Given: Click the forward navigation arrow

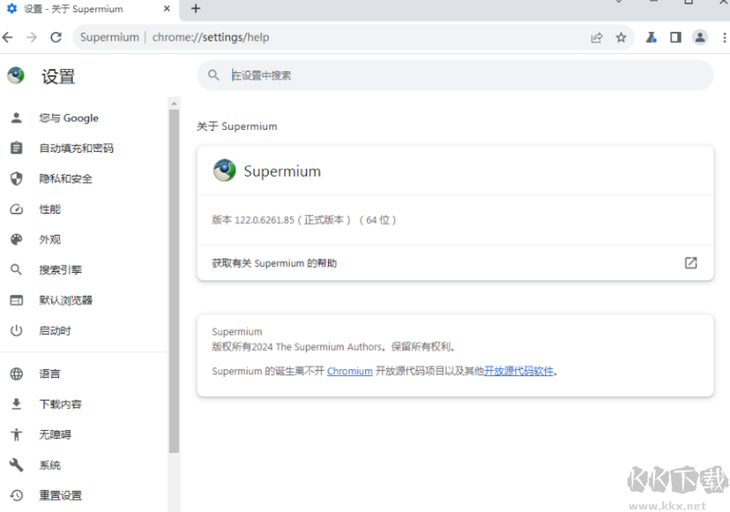Looking at the screenshot, I should (31, 37).
